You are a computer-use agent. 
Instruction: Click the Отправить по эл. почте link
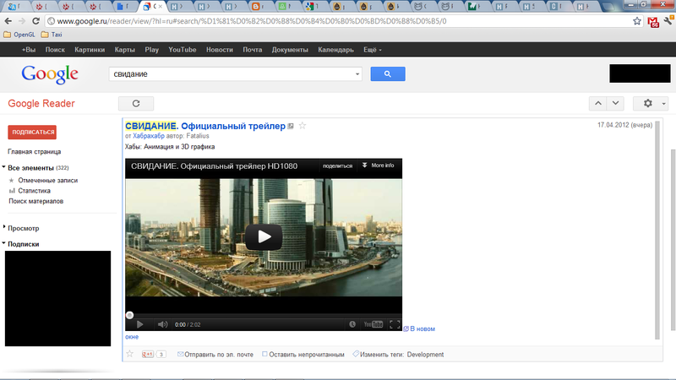tap(219, 355)
